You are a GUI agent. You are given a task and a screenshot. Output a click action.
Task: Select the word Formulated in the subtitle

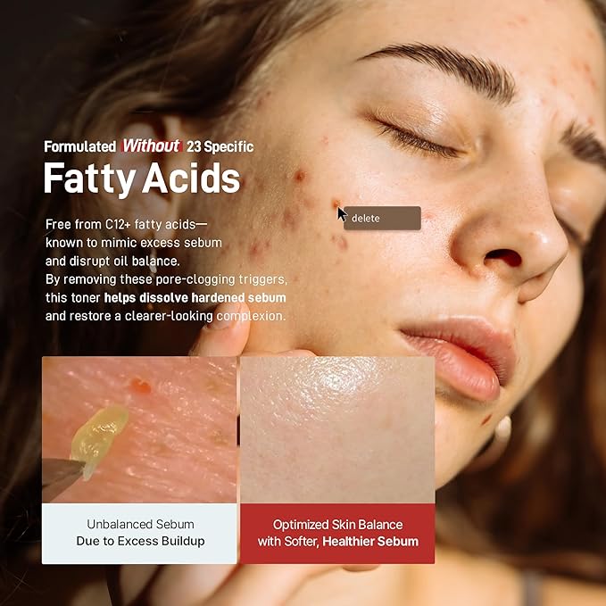coord(79,146)
